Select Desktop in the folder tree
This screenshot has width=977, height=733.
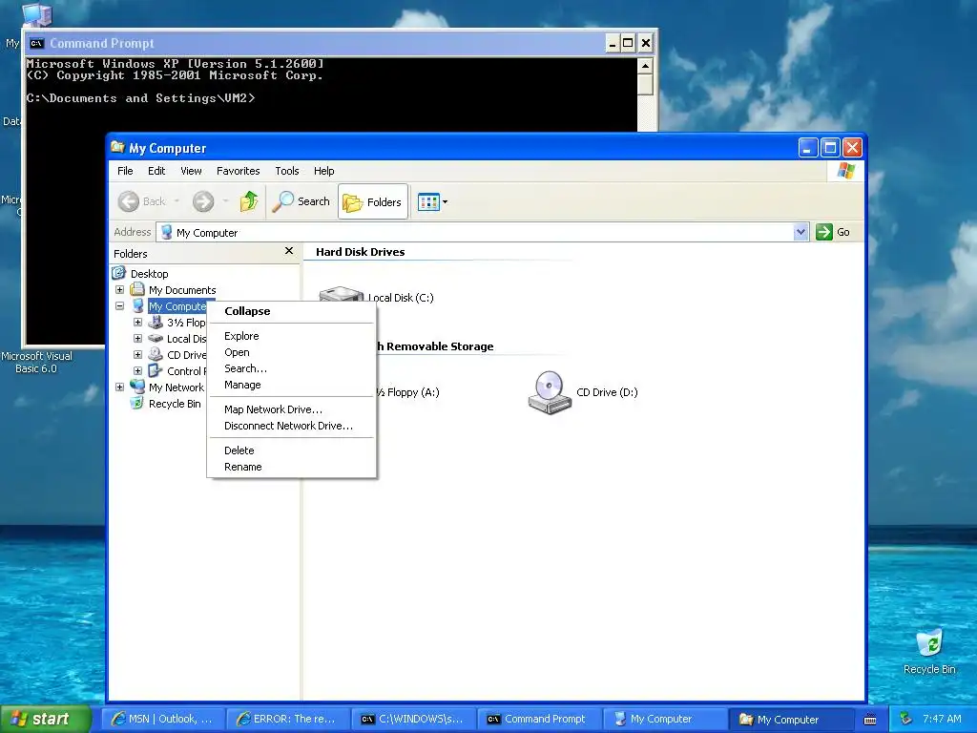pyautogui.click(x=149, y=274)
